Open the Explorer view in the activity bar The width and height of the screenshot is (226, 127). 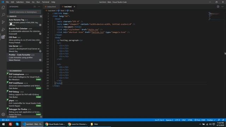(x=3, y=7)
